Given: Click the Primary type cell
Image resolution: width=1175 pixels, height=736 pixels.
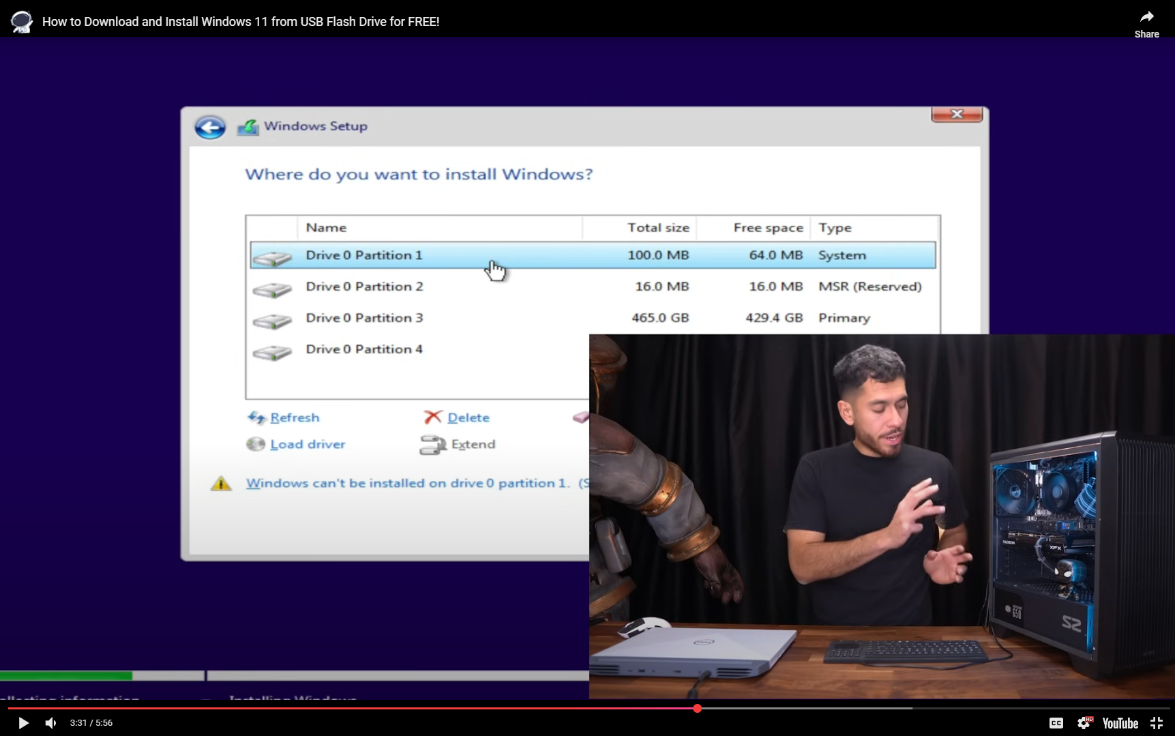Looking at the screenshot, I should [x=844, y=318].
